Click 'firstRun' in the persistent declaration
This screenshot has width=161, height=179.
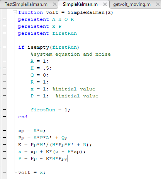coord(64,33)
